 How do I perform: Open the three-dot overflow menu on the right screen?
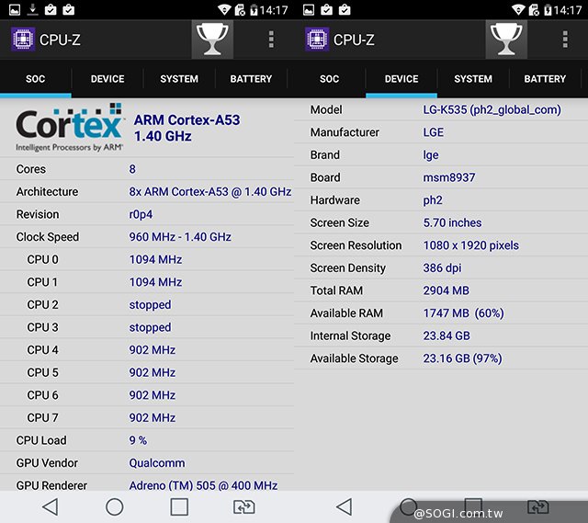[x=565, y=40]
